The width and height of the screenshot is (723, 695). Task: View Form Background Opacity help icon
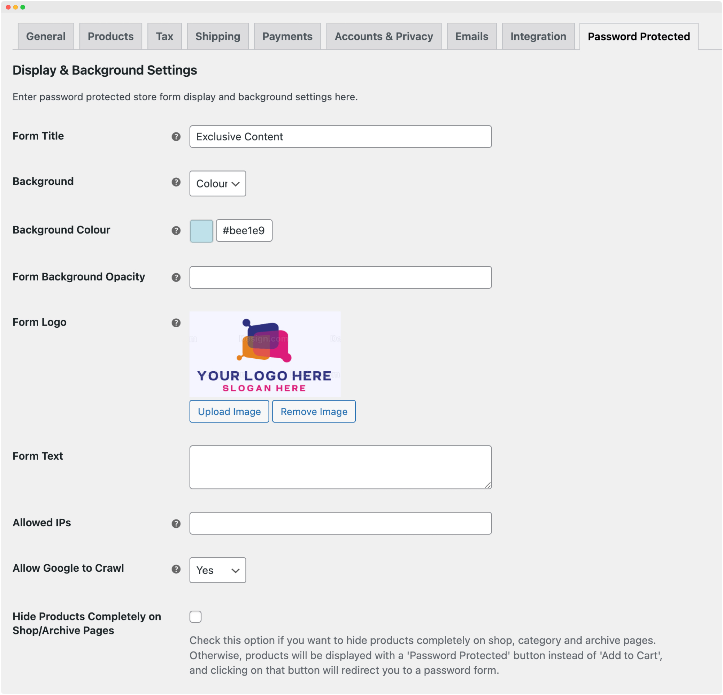[x=176, y=278]
